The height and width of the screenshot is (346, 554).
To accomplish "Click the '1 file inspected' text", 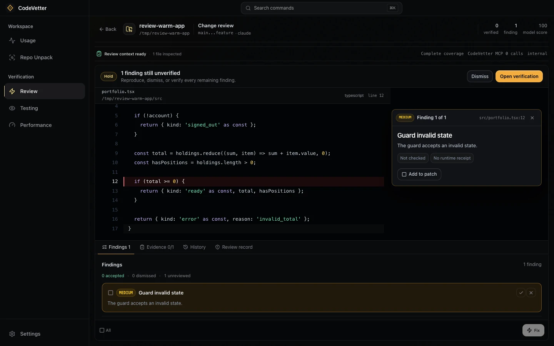I will click(x=167, y=54).
